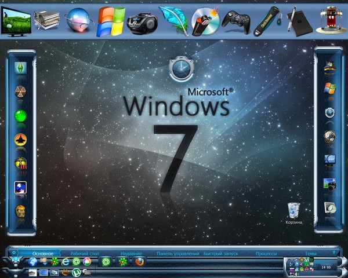Image resolution: width=348 pixels, height=278 pixels.
Task: Click the scanner icon in lower quick launch row
Action: 33,272
